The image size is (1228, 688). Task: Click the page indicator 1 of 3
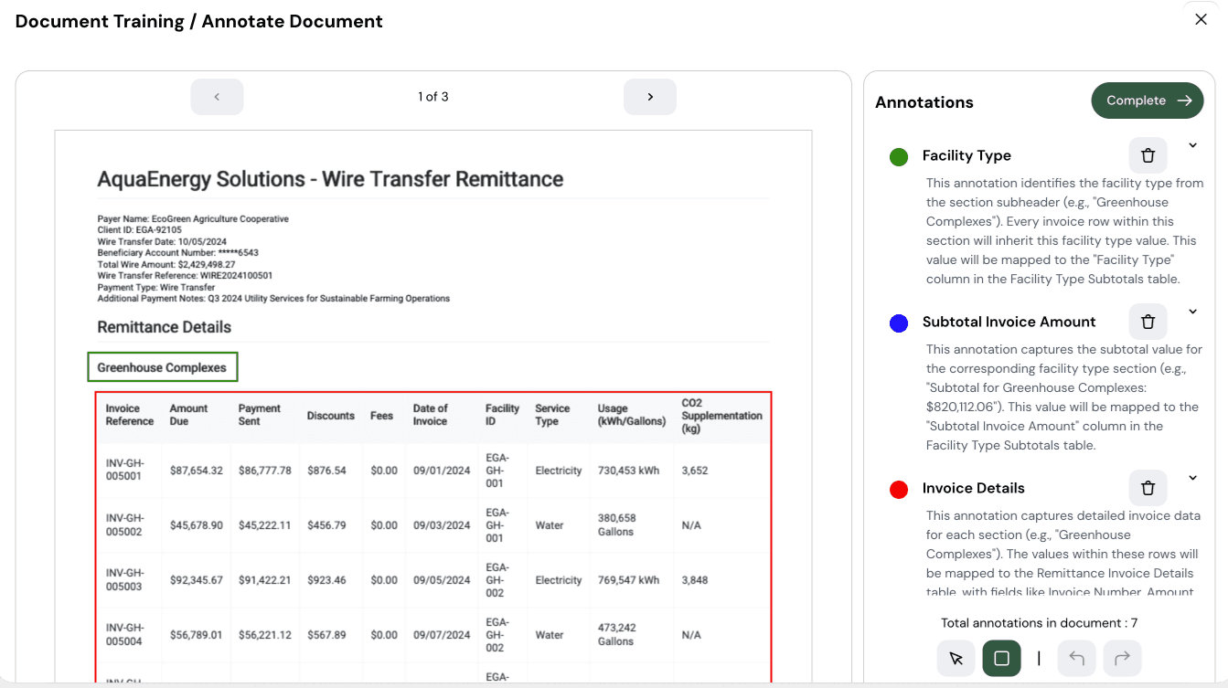[x=433, y=97]
